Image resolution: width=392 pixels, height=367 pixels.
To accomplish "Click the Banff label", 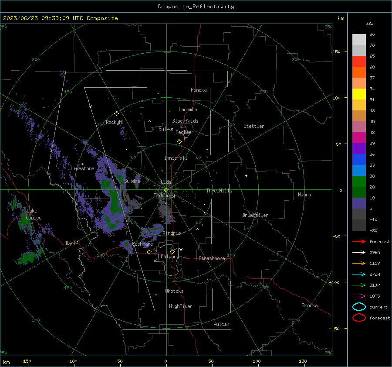I will pos(72,243).
